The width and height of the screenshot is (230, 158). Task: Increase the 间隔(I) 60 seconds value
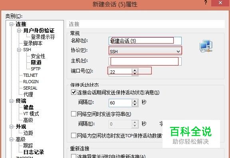tap(135, 101)
